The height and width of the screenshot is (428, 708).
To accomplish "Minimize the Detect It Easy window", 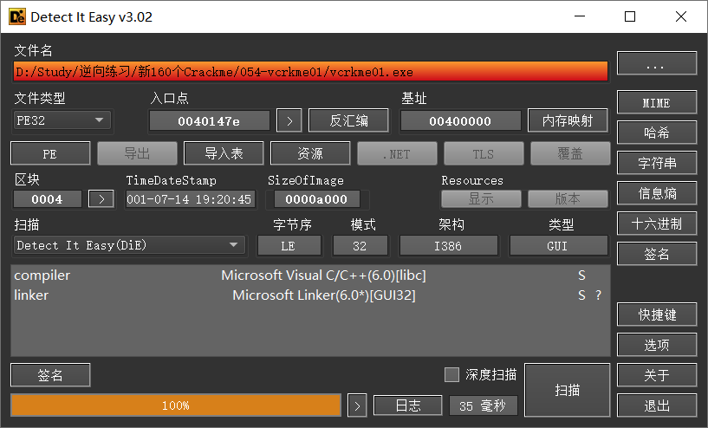I will (x=580, y=16).
